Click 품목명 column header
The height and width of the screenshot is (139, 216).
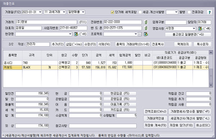(x=13, y=55)
